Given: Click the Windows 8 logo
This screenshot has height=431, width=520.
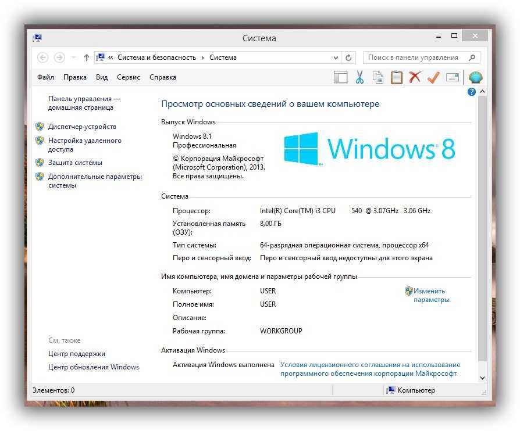Looking at the screenshot, I should (x=369, y=149).
